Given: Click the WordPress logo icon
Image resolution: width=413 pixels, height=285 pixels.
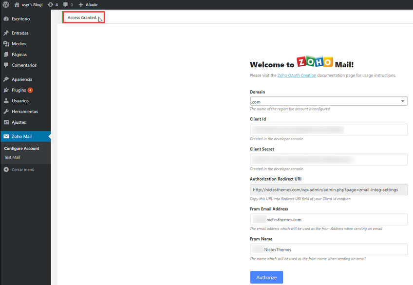Looking at the screenshot, I should [x=6, y=4].
